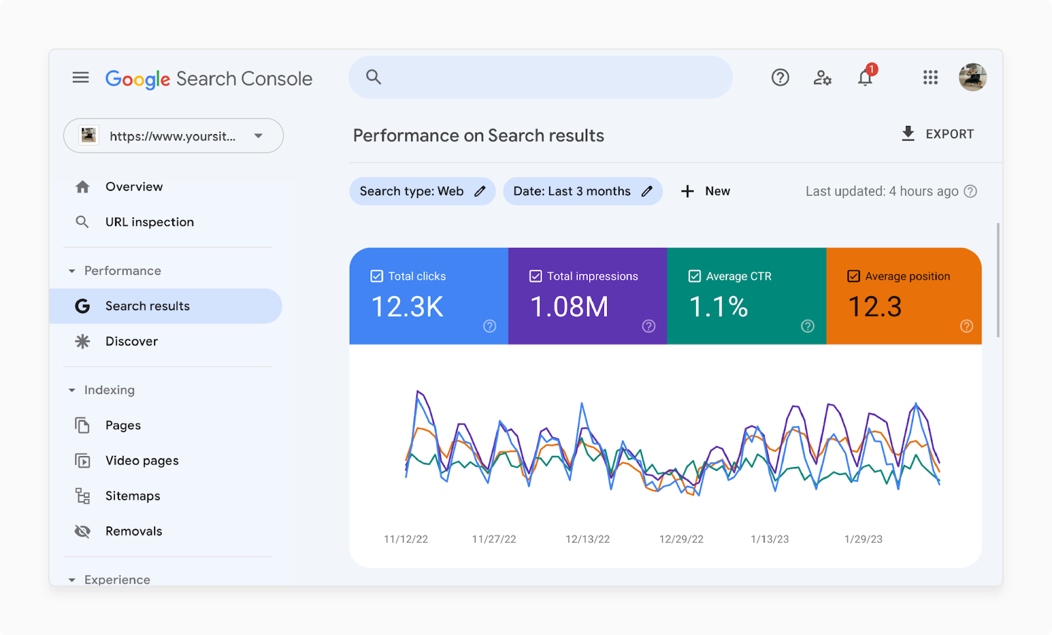Click the Removals crossed-eye icon
Image resolution: width=1052 pixels, height=635 pixels.
point(82,531)
